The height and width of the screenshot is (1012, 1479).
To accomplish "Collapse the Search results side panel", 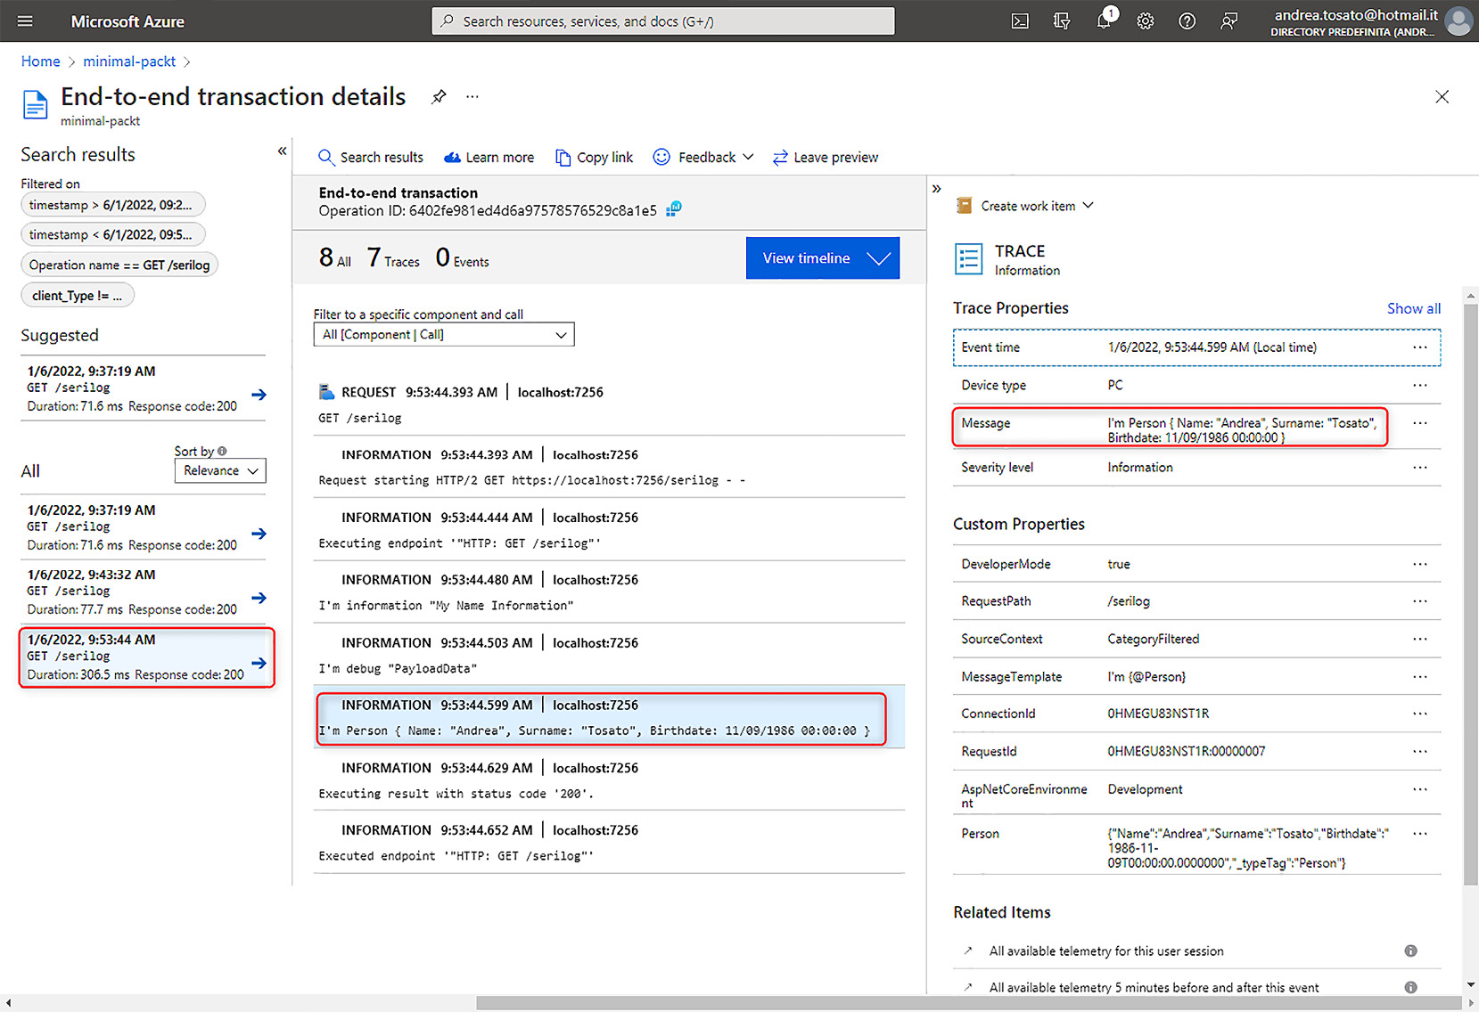I will pyautogui.click(x=282, y=151).
